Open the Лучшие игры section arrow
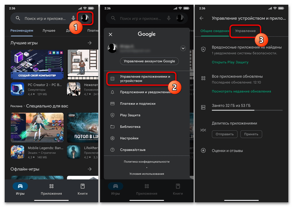The width and height of the screenshot is (293, 207). 90,43
